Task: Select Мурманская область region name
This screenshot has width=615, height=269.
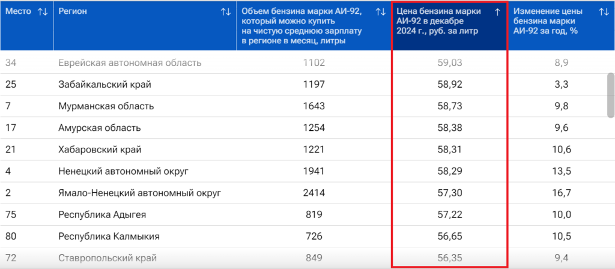Action: (106, 106)
